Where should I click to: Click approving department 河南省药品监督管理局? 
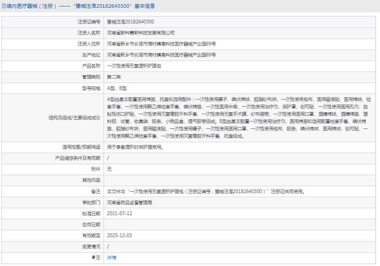point(129,202)
